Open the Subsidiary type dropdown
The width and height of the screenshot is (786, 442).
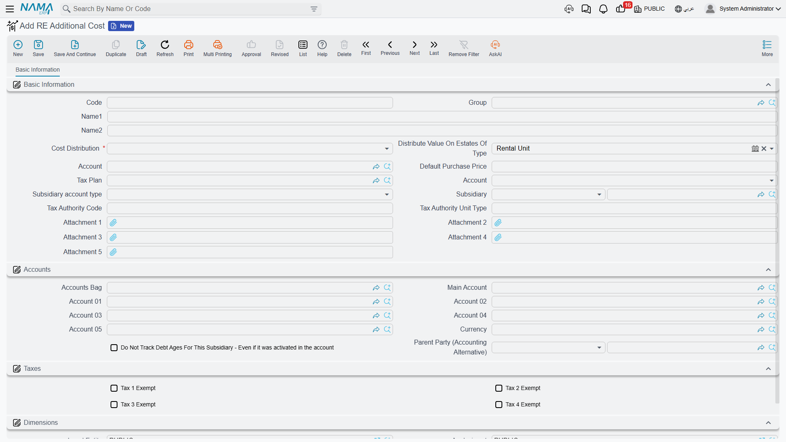pos(599,194)
